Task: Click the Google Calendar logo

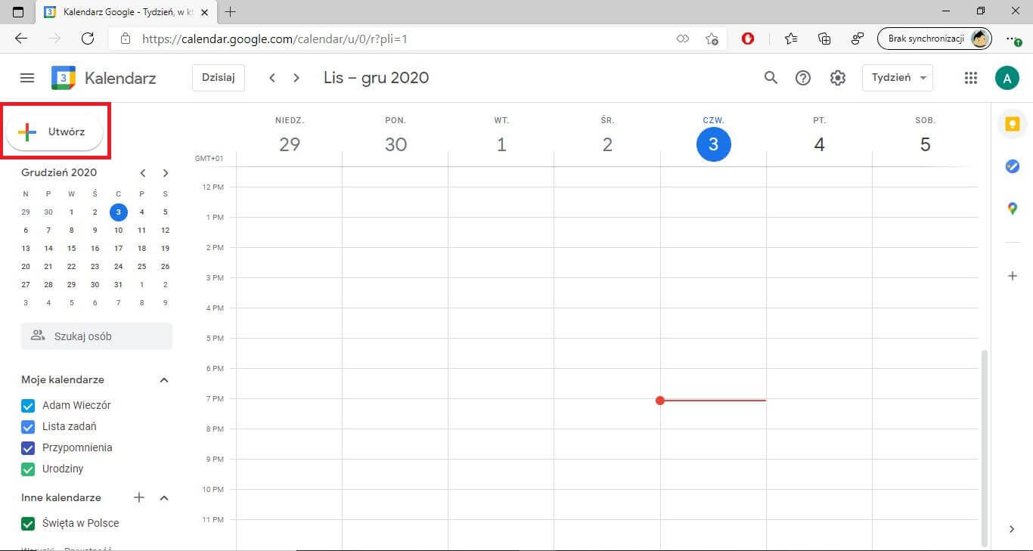Action: tap(64, 78)
